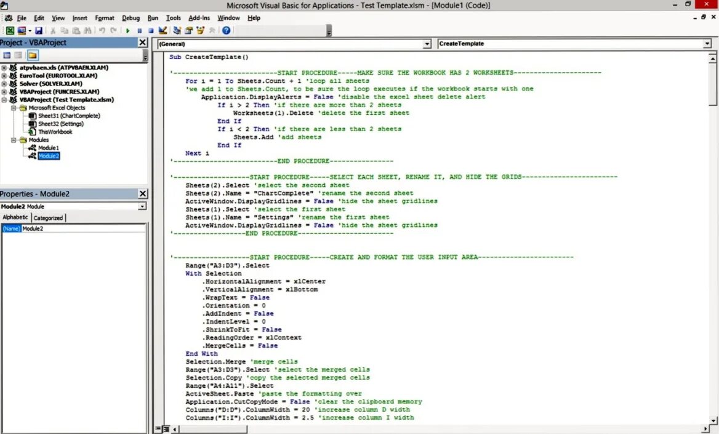Screen dimensions: 719x434
Task: Open Find using the binoculars icon
Action: (87, 30)
